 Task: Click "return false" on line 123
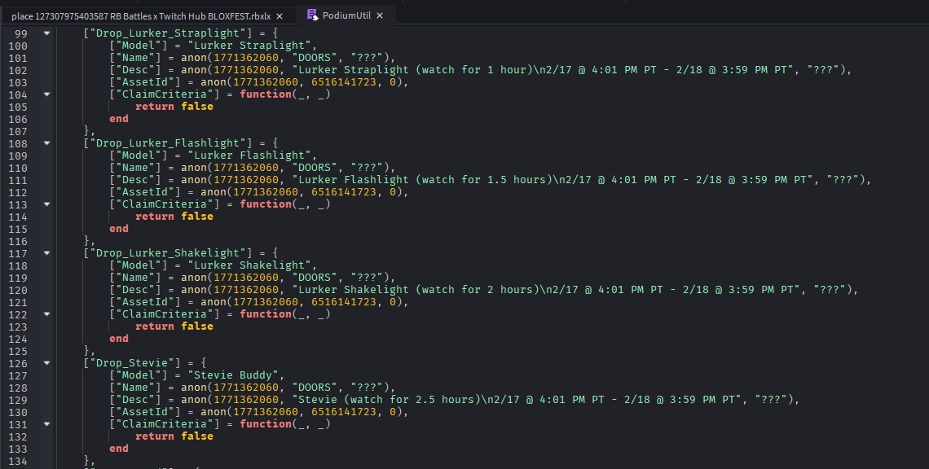174,327
